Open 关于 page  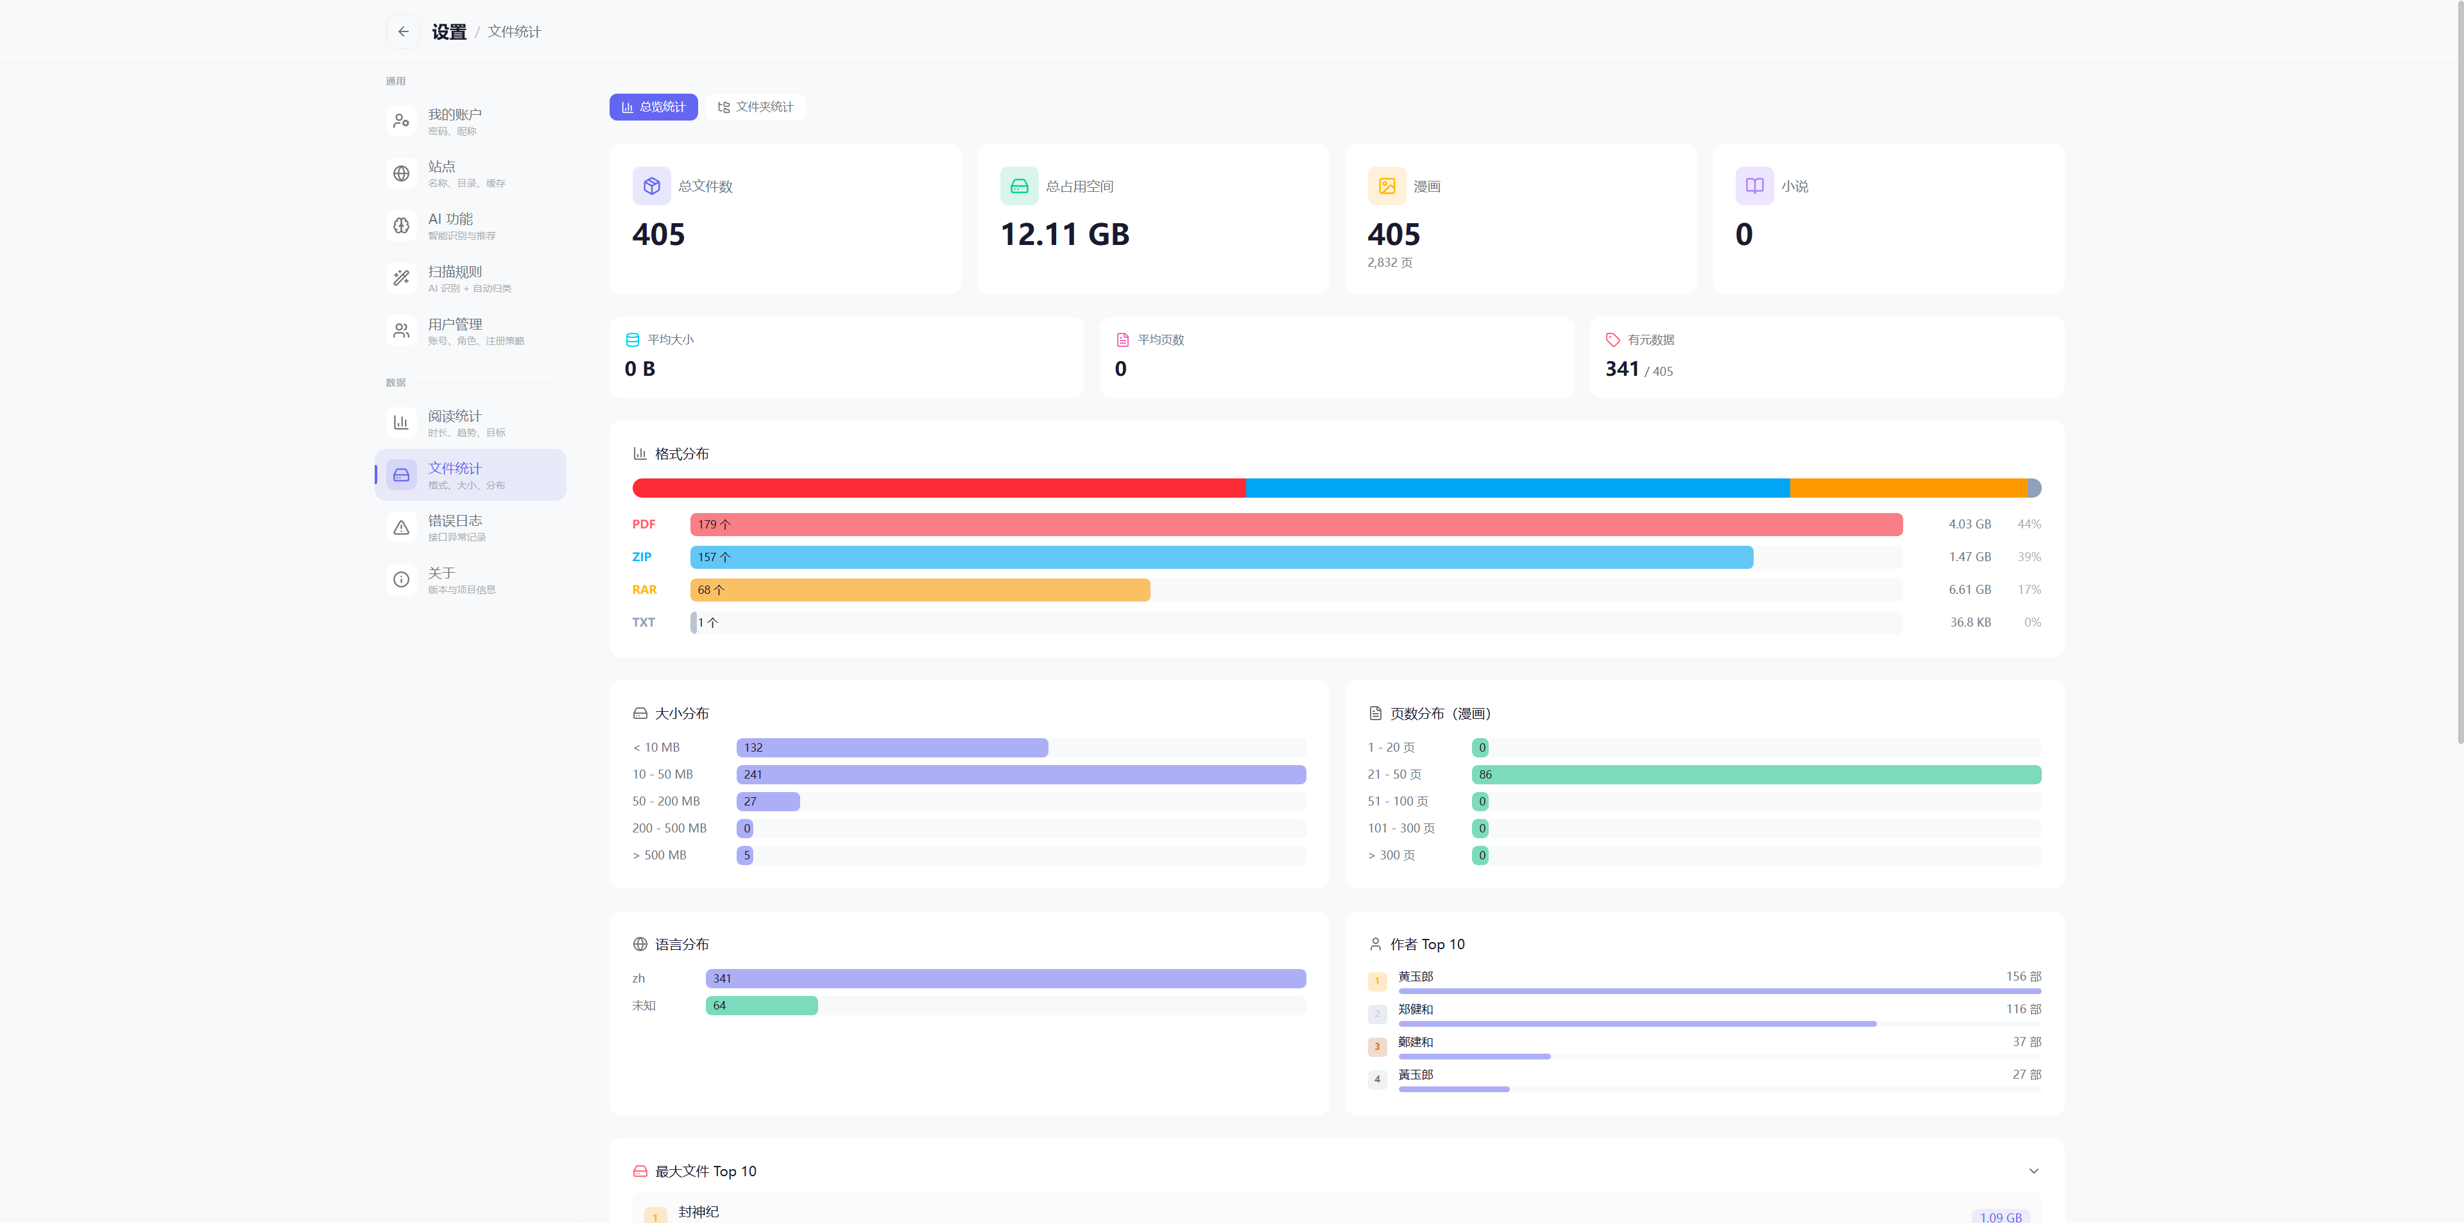[x=470, y=580]
